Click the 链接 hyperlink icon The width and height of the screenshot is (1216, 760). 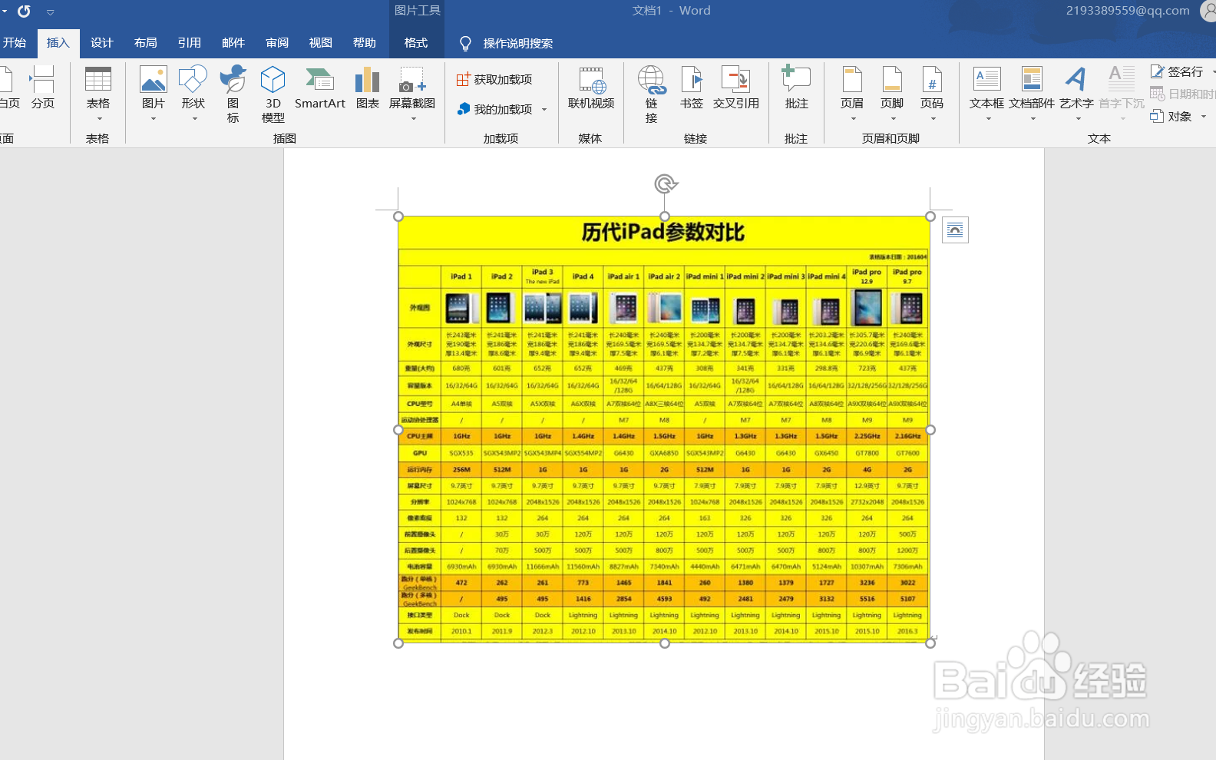coord(651,80)
